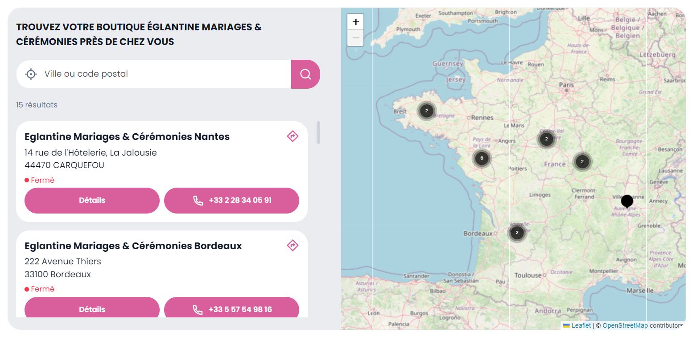
Task: Click the Ukrainian flag icon beside Leaflet attribution
Action: point(565,325)
